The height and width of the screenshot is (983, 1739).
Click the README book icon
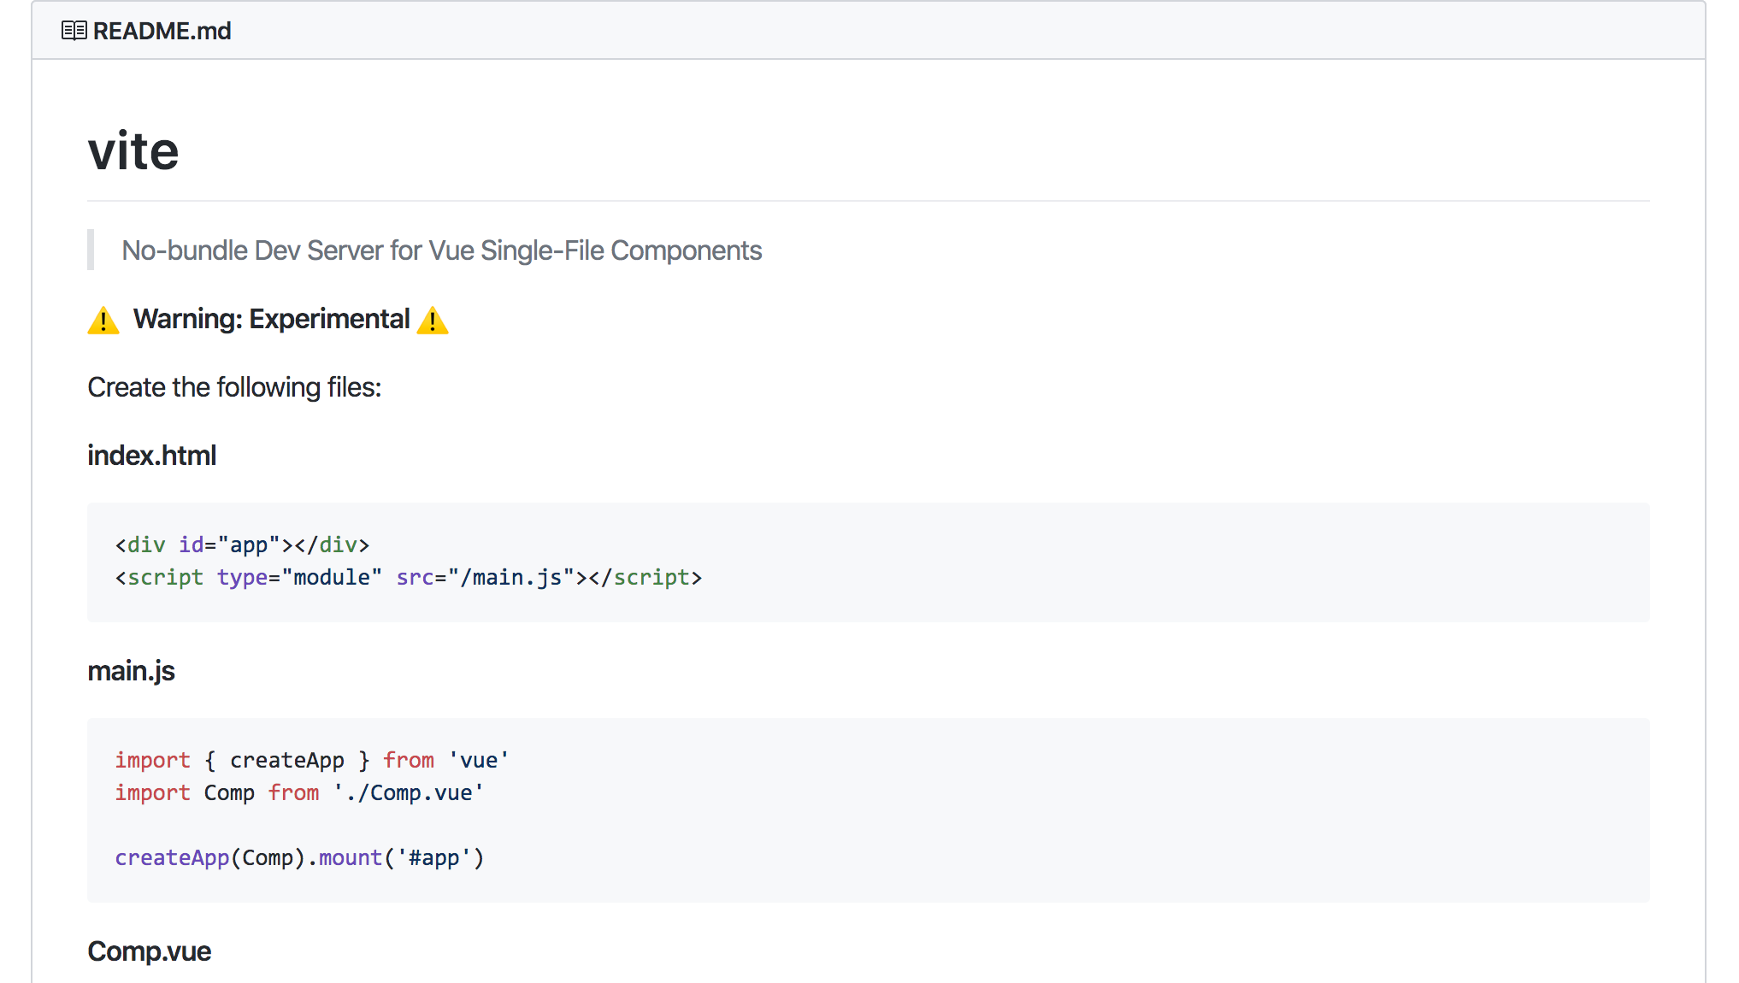(74, 31)
